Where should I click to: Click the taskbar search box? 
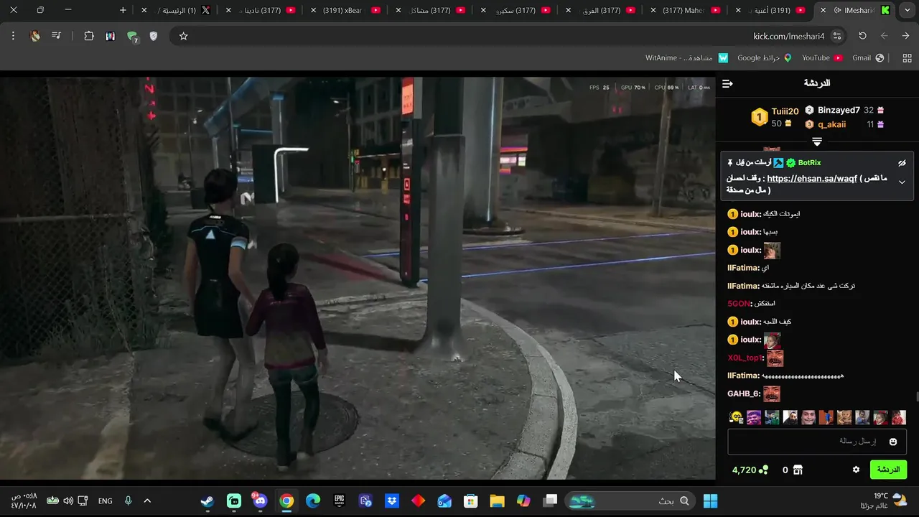[x=630, y=500]
